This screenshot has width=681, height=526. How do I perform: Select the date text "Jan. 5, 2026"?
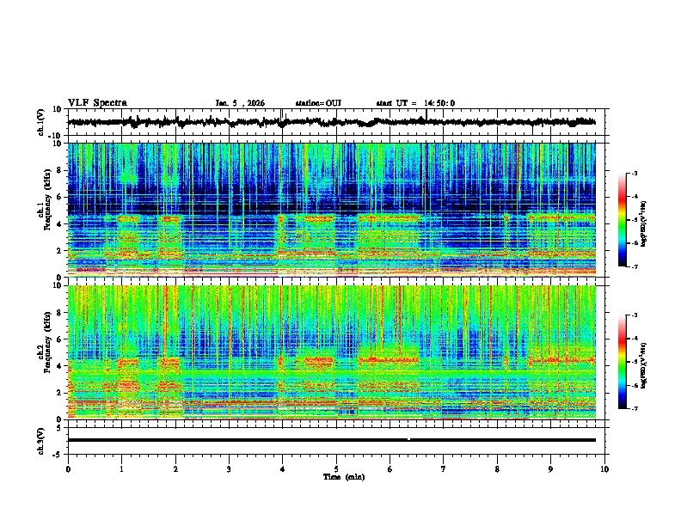[240, 103]
